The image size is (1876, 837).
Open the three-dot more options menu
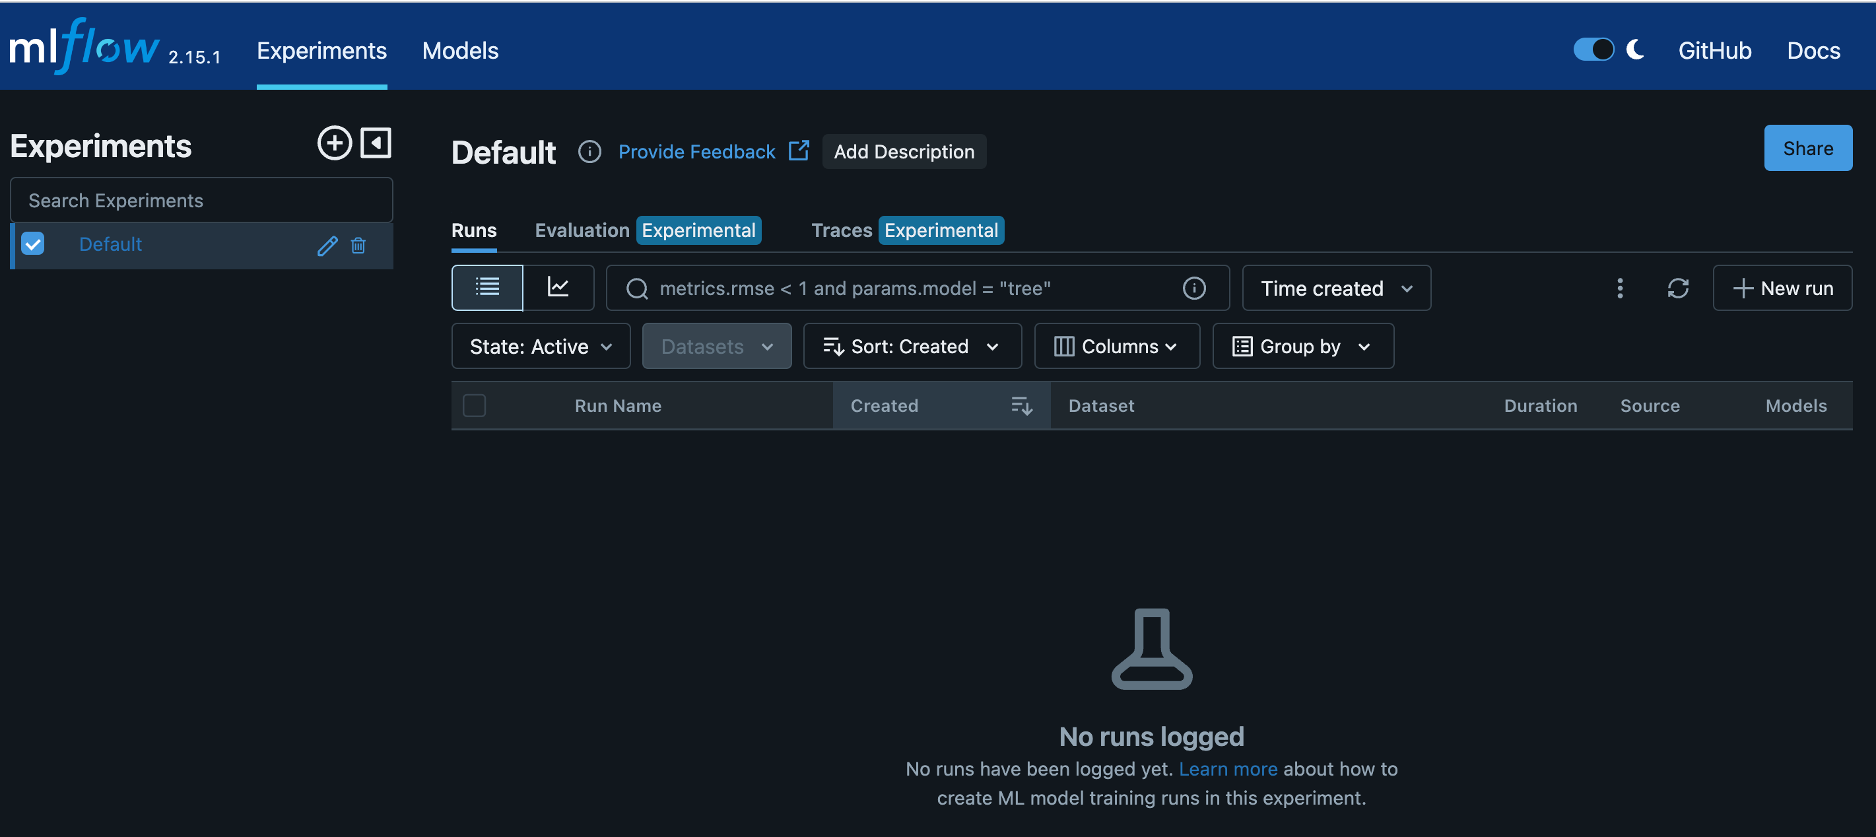coord(1620,288)
